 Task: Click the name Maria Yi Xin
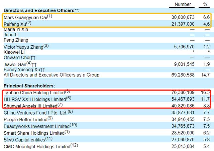pyautogui.click(x=16, y=29)
